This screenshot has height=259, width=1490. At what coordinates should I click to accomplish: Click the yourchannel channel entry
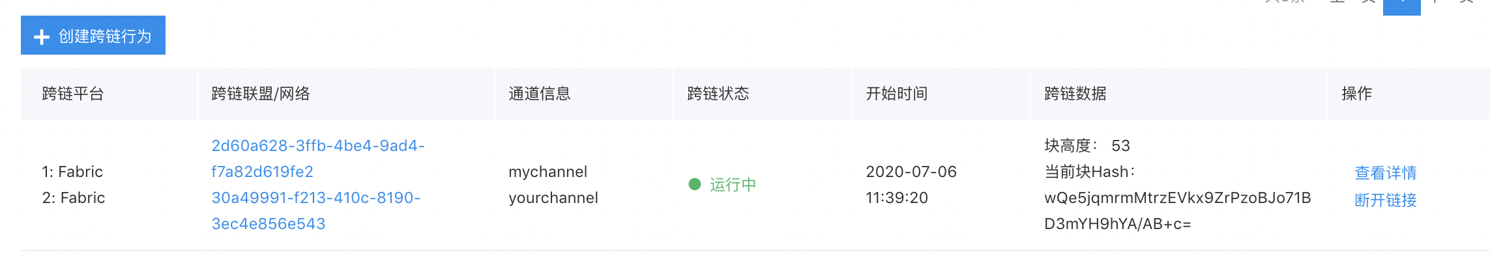(553, 198)
